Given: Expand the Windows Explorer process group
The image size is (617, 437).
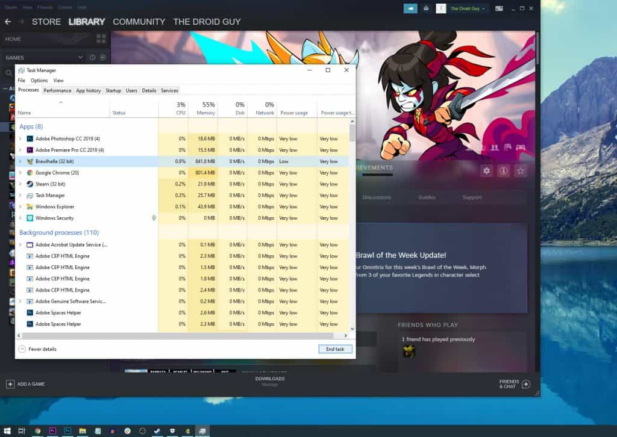Looking at the screenshot, I should pyautogui.click(x=20, y=206).
